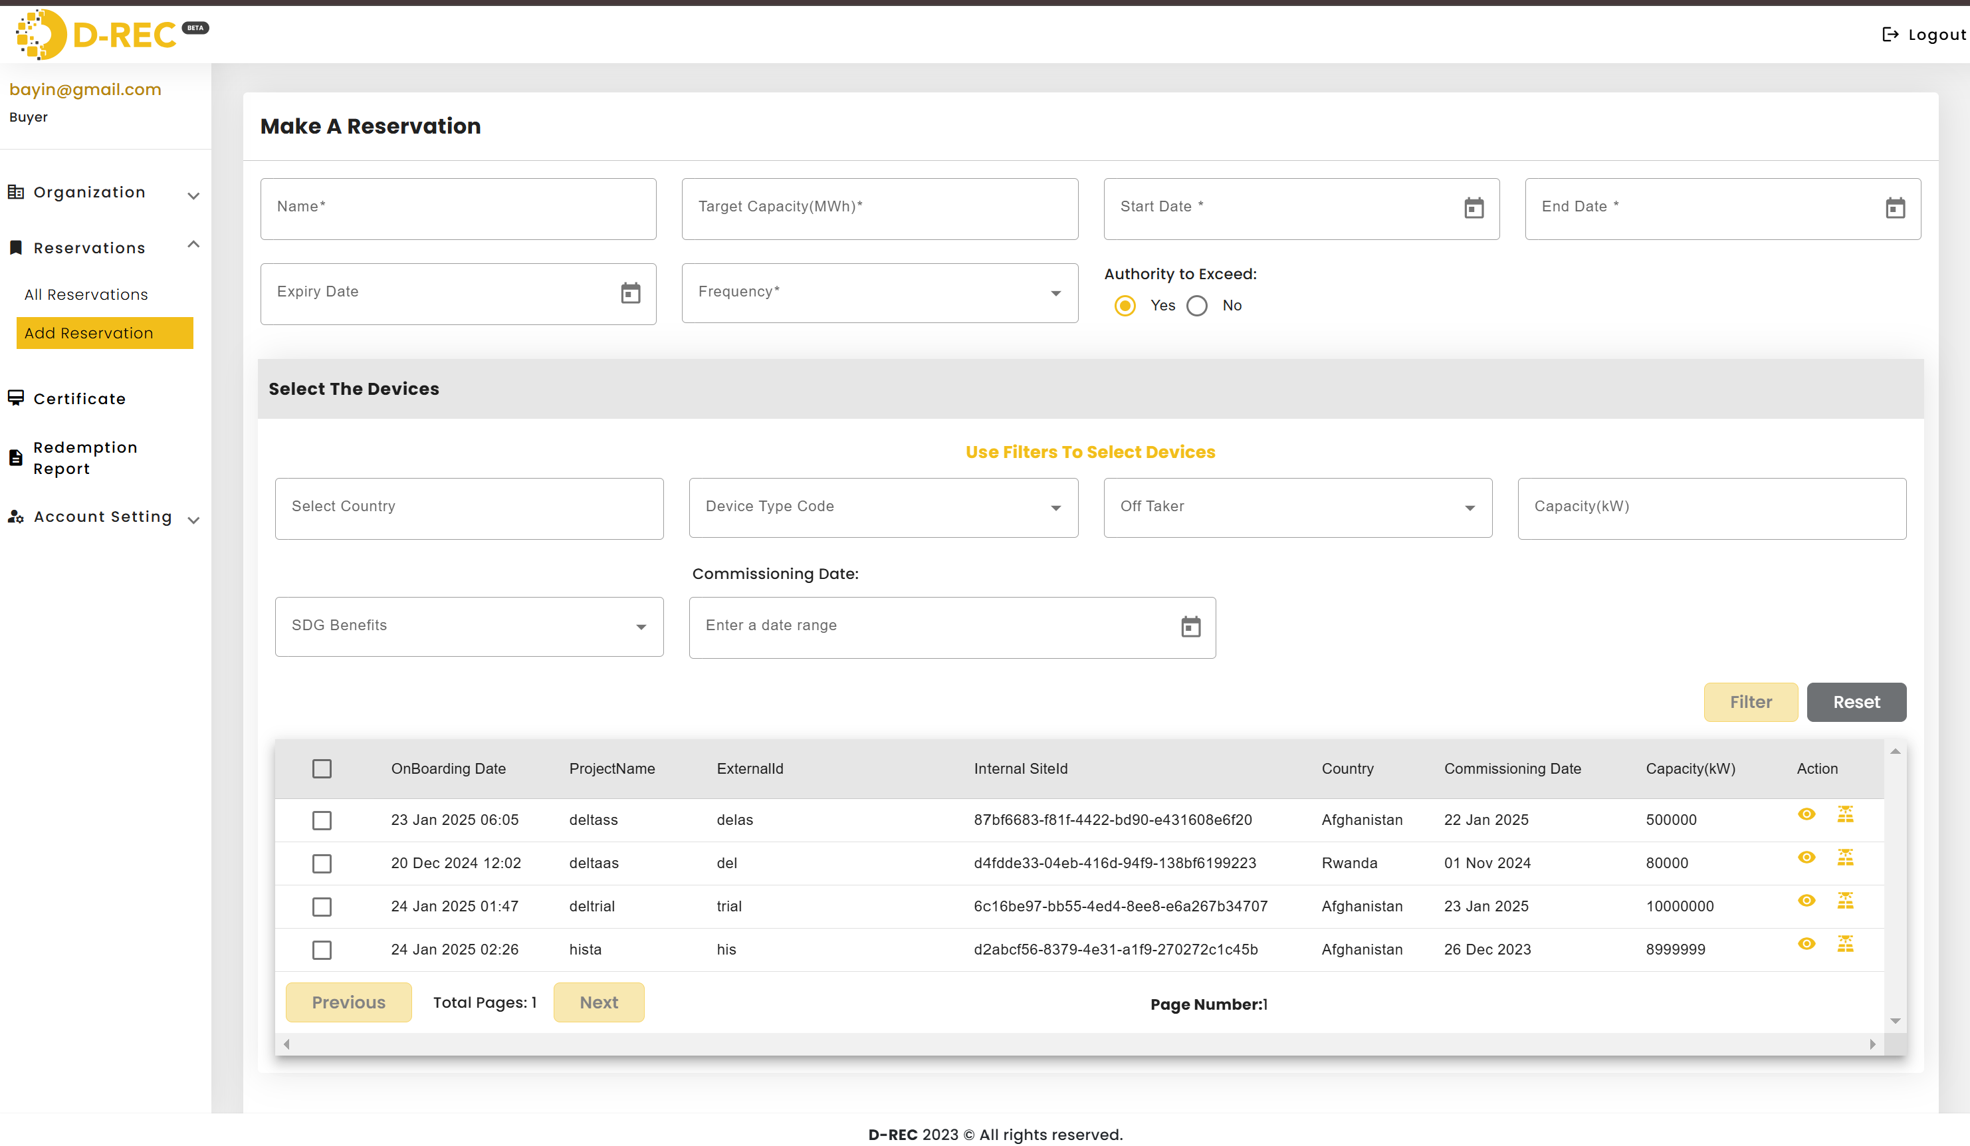Click the Certificate icon in sidebar
1970x1146 pixels.
pos(16,398)
